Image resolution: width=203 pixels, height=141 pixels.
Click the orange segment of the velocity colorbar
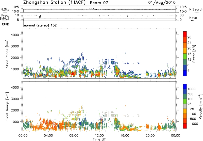pyautogui.click(x=185, y=116)
